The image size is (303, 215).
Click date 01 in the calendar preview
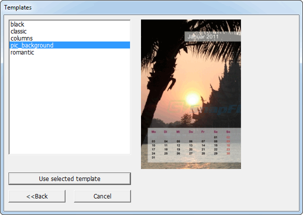pyautogui.click(x=215, y=137)
